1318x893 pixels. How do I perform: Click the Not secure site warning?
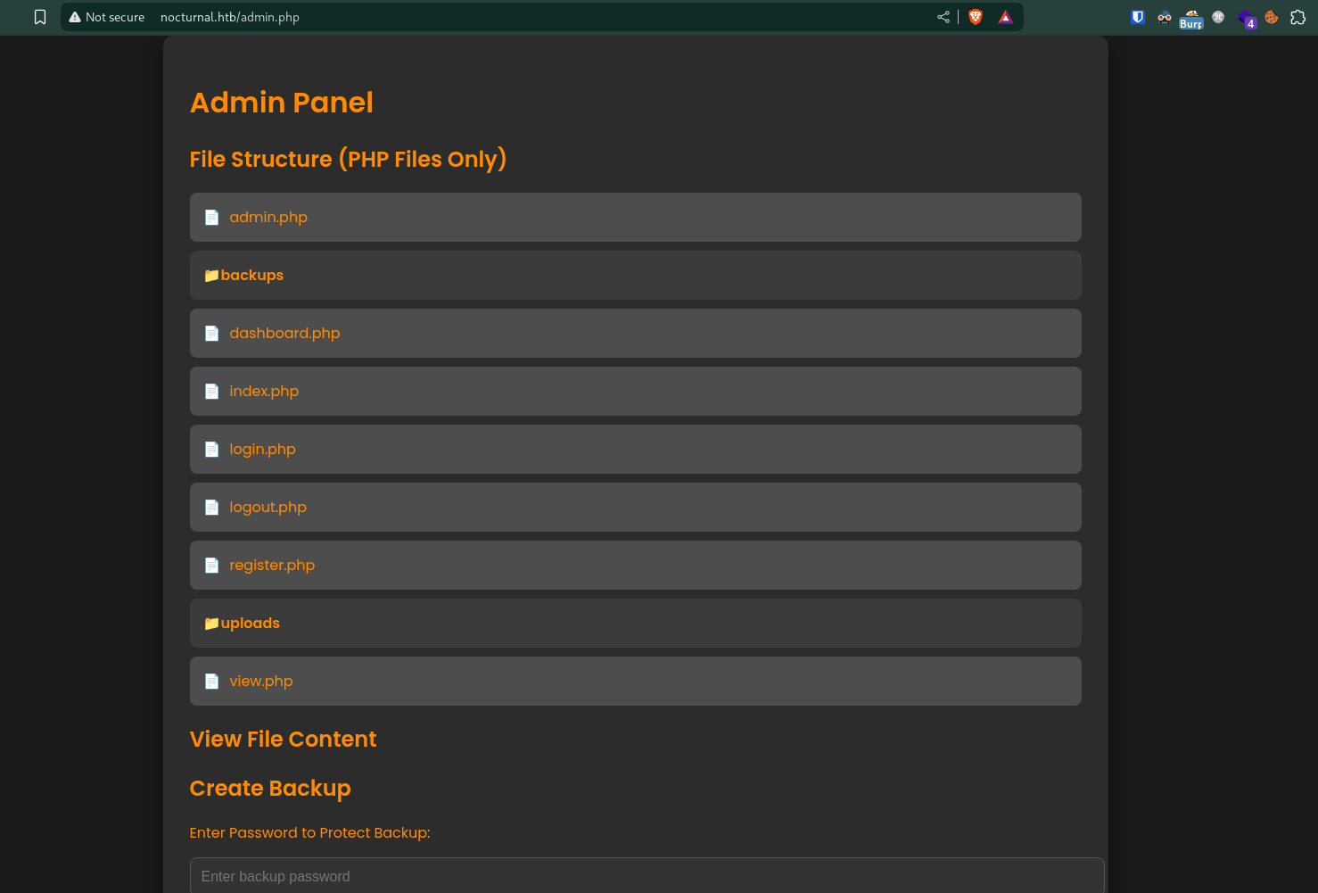[x=107, y=17]
